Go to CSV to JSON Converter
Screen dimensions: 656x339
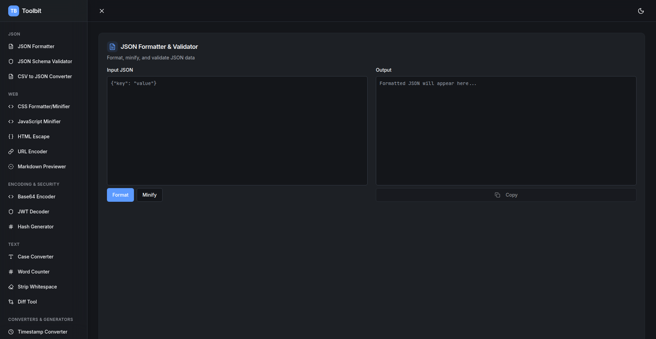click(x=43, y=76)
